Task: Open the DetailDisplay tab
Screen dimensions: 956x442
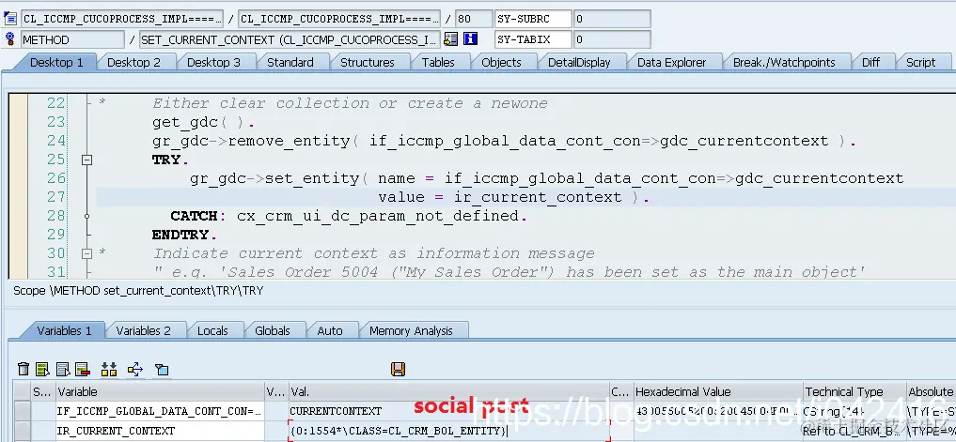Action: point(579,62)
